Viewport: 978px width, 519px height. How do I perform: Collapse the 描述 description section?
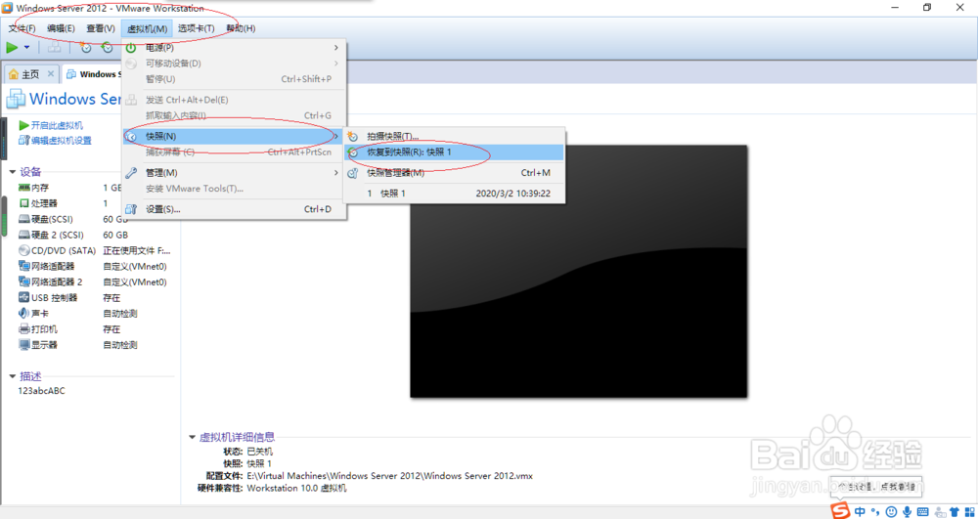[x=13, y=376]
